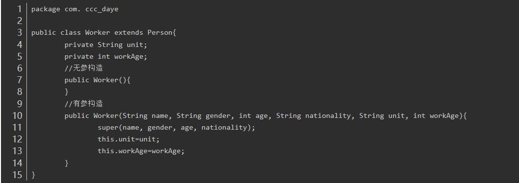Click the super(name, gender, age, nationality) call
Viewport: 519px width, 183px height.
[x=176, y=128]
